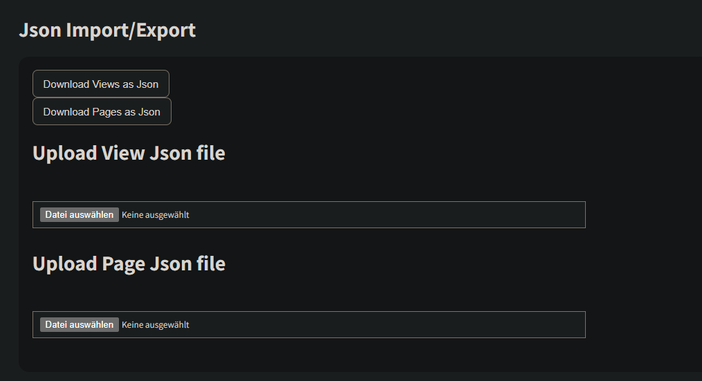Open file chooser for Page Json upload
The width and height of the screenshot is (702, 381).
coord(80,325)
